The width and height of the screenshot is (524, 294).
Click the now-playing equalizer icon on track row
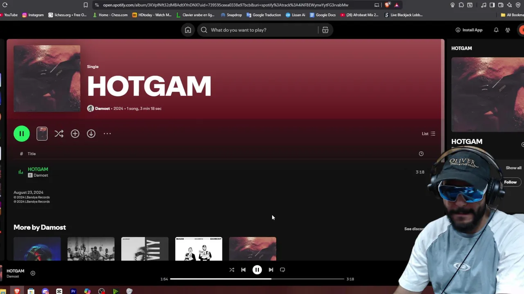[20, 172]
